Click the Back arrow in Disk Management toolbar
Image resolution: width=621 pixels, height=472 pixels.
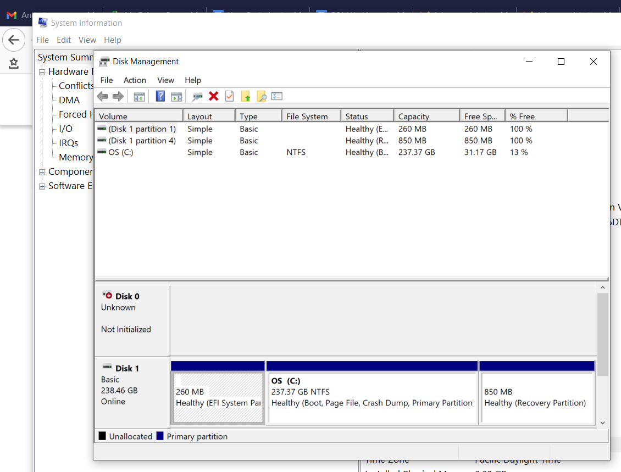point(103,96)
